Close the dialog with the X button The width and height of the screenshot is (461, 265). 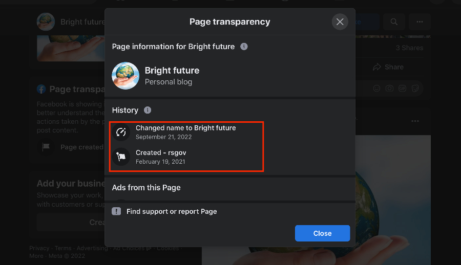(x=340, y=22)
